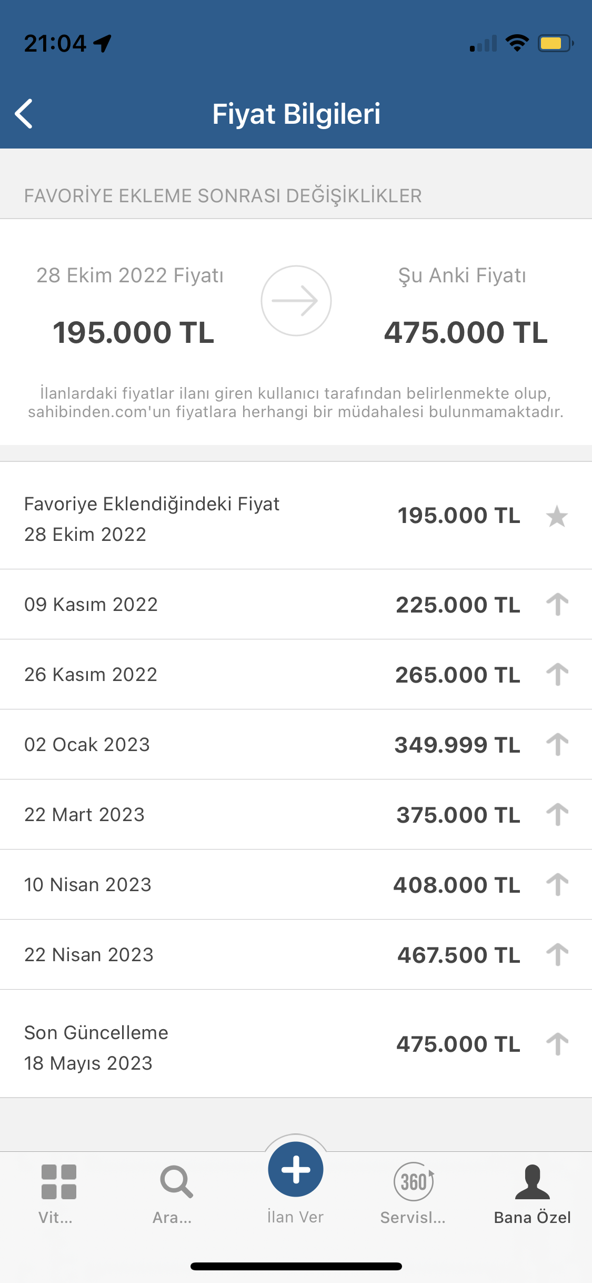
Task: Tap the star icon next to 195.000 TL
Action: click(x=557, y=516)
